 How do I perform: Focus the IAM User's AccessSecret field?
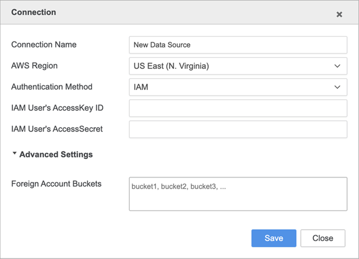[x=238, y=129]
